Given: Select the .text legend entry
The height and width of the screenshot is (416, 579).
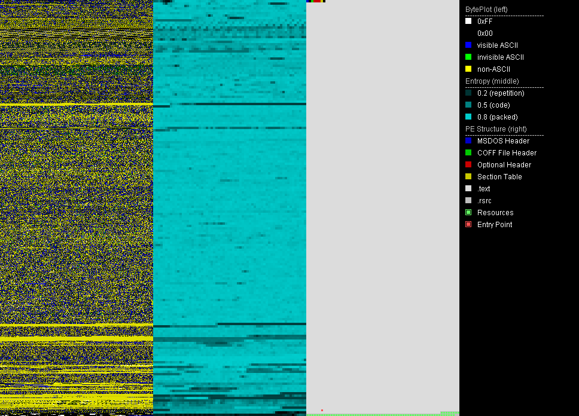Looking at the screenshot, I should pyautogui.click(x=483, y=189).
